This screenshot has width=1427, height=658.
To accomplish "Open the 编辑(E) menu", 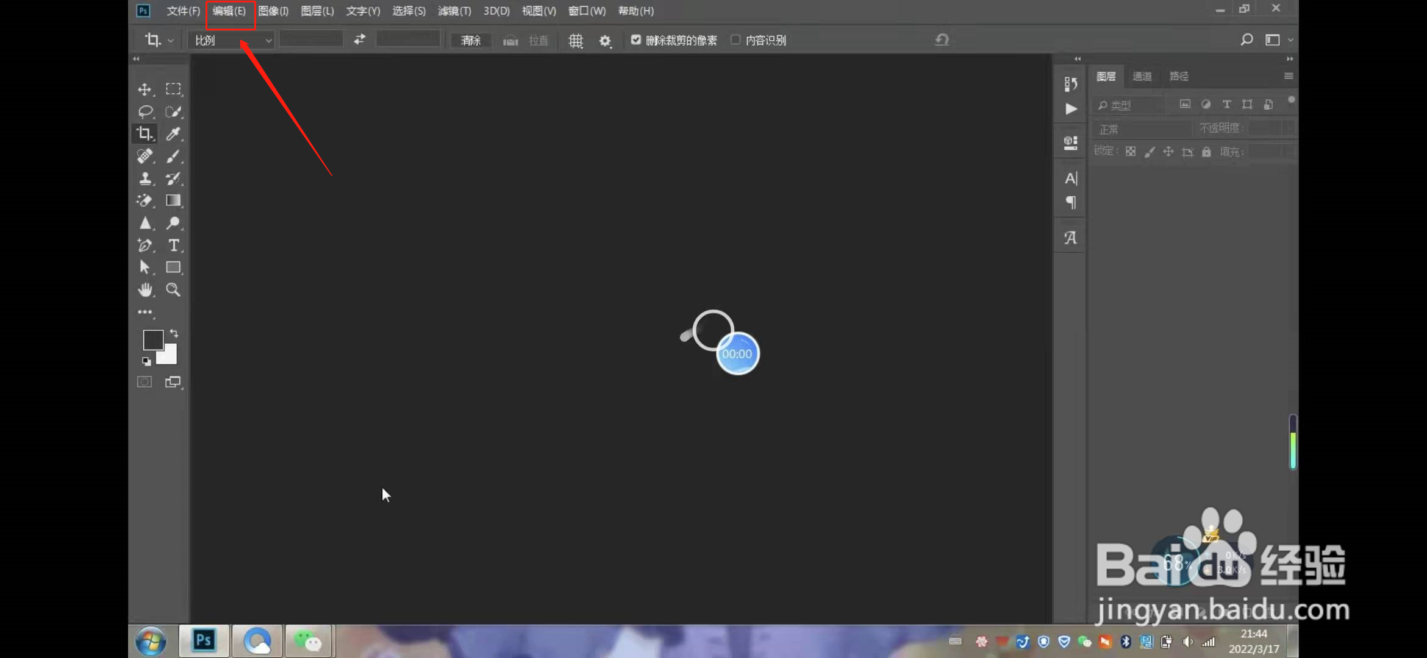I will point(229,11).
